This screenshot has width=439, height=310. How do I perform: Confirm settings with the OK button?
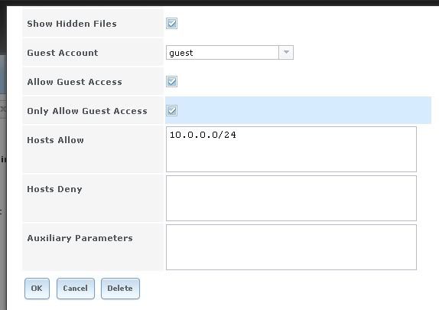coord(37,289)
